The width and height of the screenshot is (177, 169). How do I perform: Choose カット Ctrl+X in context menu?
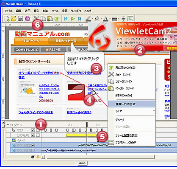[132, 74]
